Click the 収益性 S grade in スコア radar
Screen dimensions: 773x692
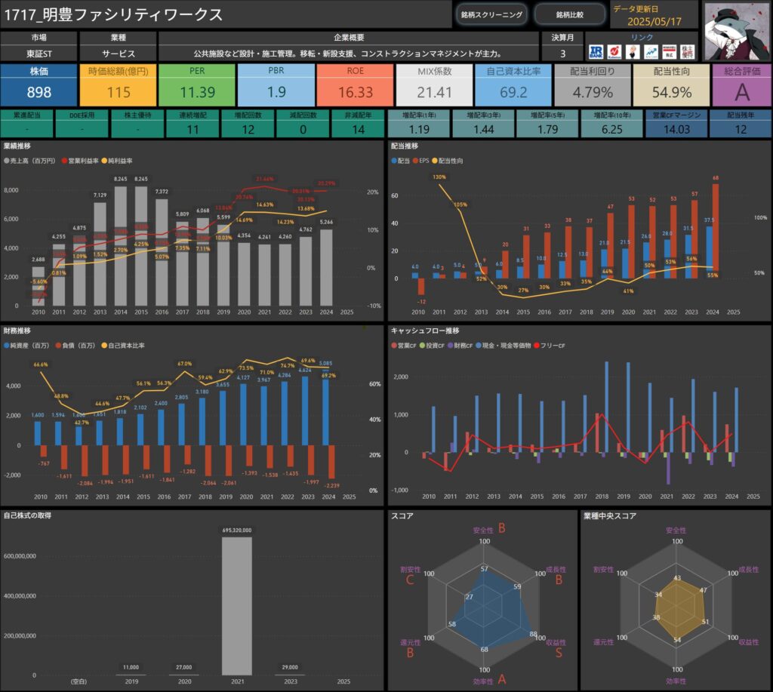click(559, 653)
